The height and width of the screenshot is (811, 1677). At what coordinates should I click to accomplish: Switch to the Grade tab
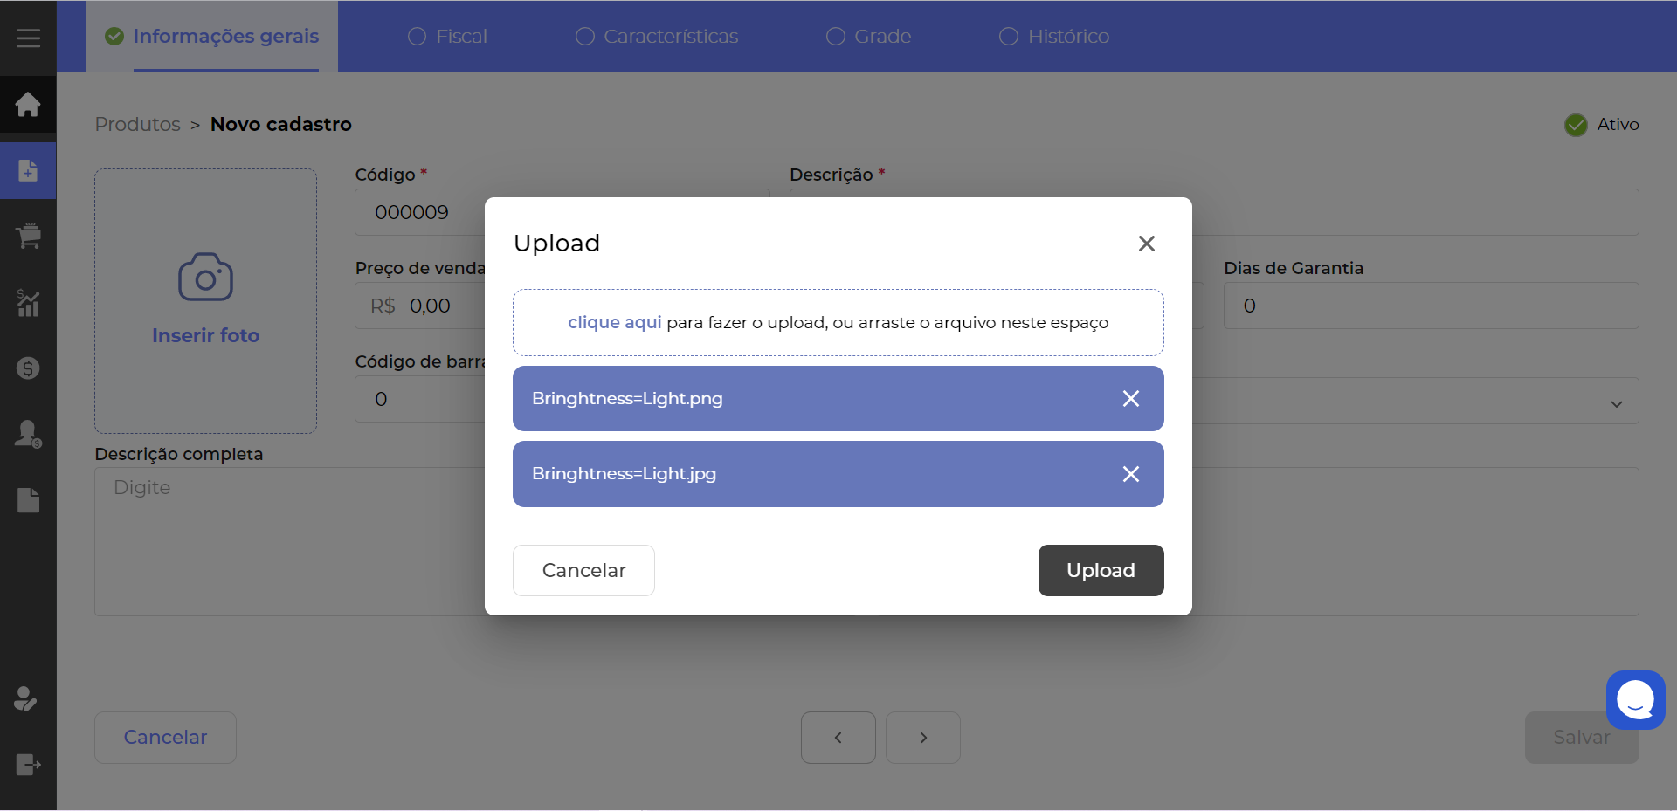coord(869,37)
